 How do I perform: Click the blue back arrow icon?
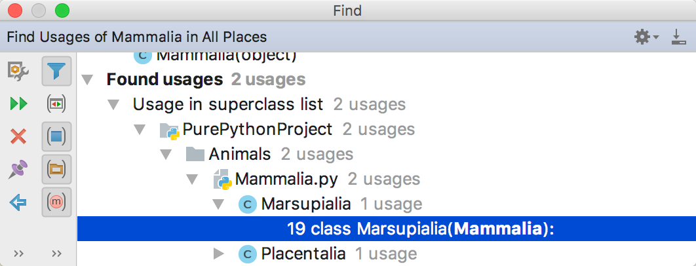point(18,202)
